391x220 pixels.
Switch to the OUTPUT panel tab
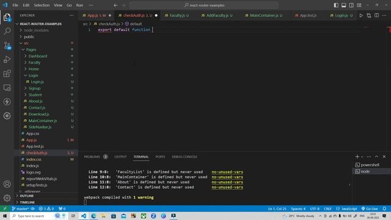pyautogui.click(x=120, y=156)
